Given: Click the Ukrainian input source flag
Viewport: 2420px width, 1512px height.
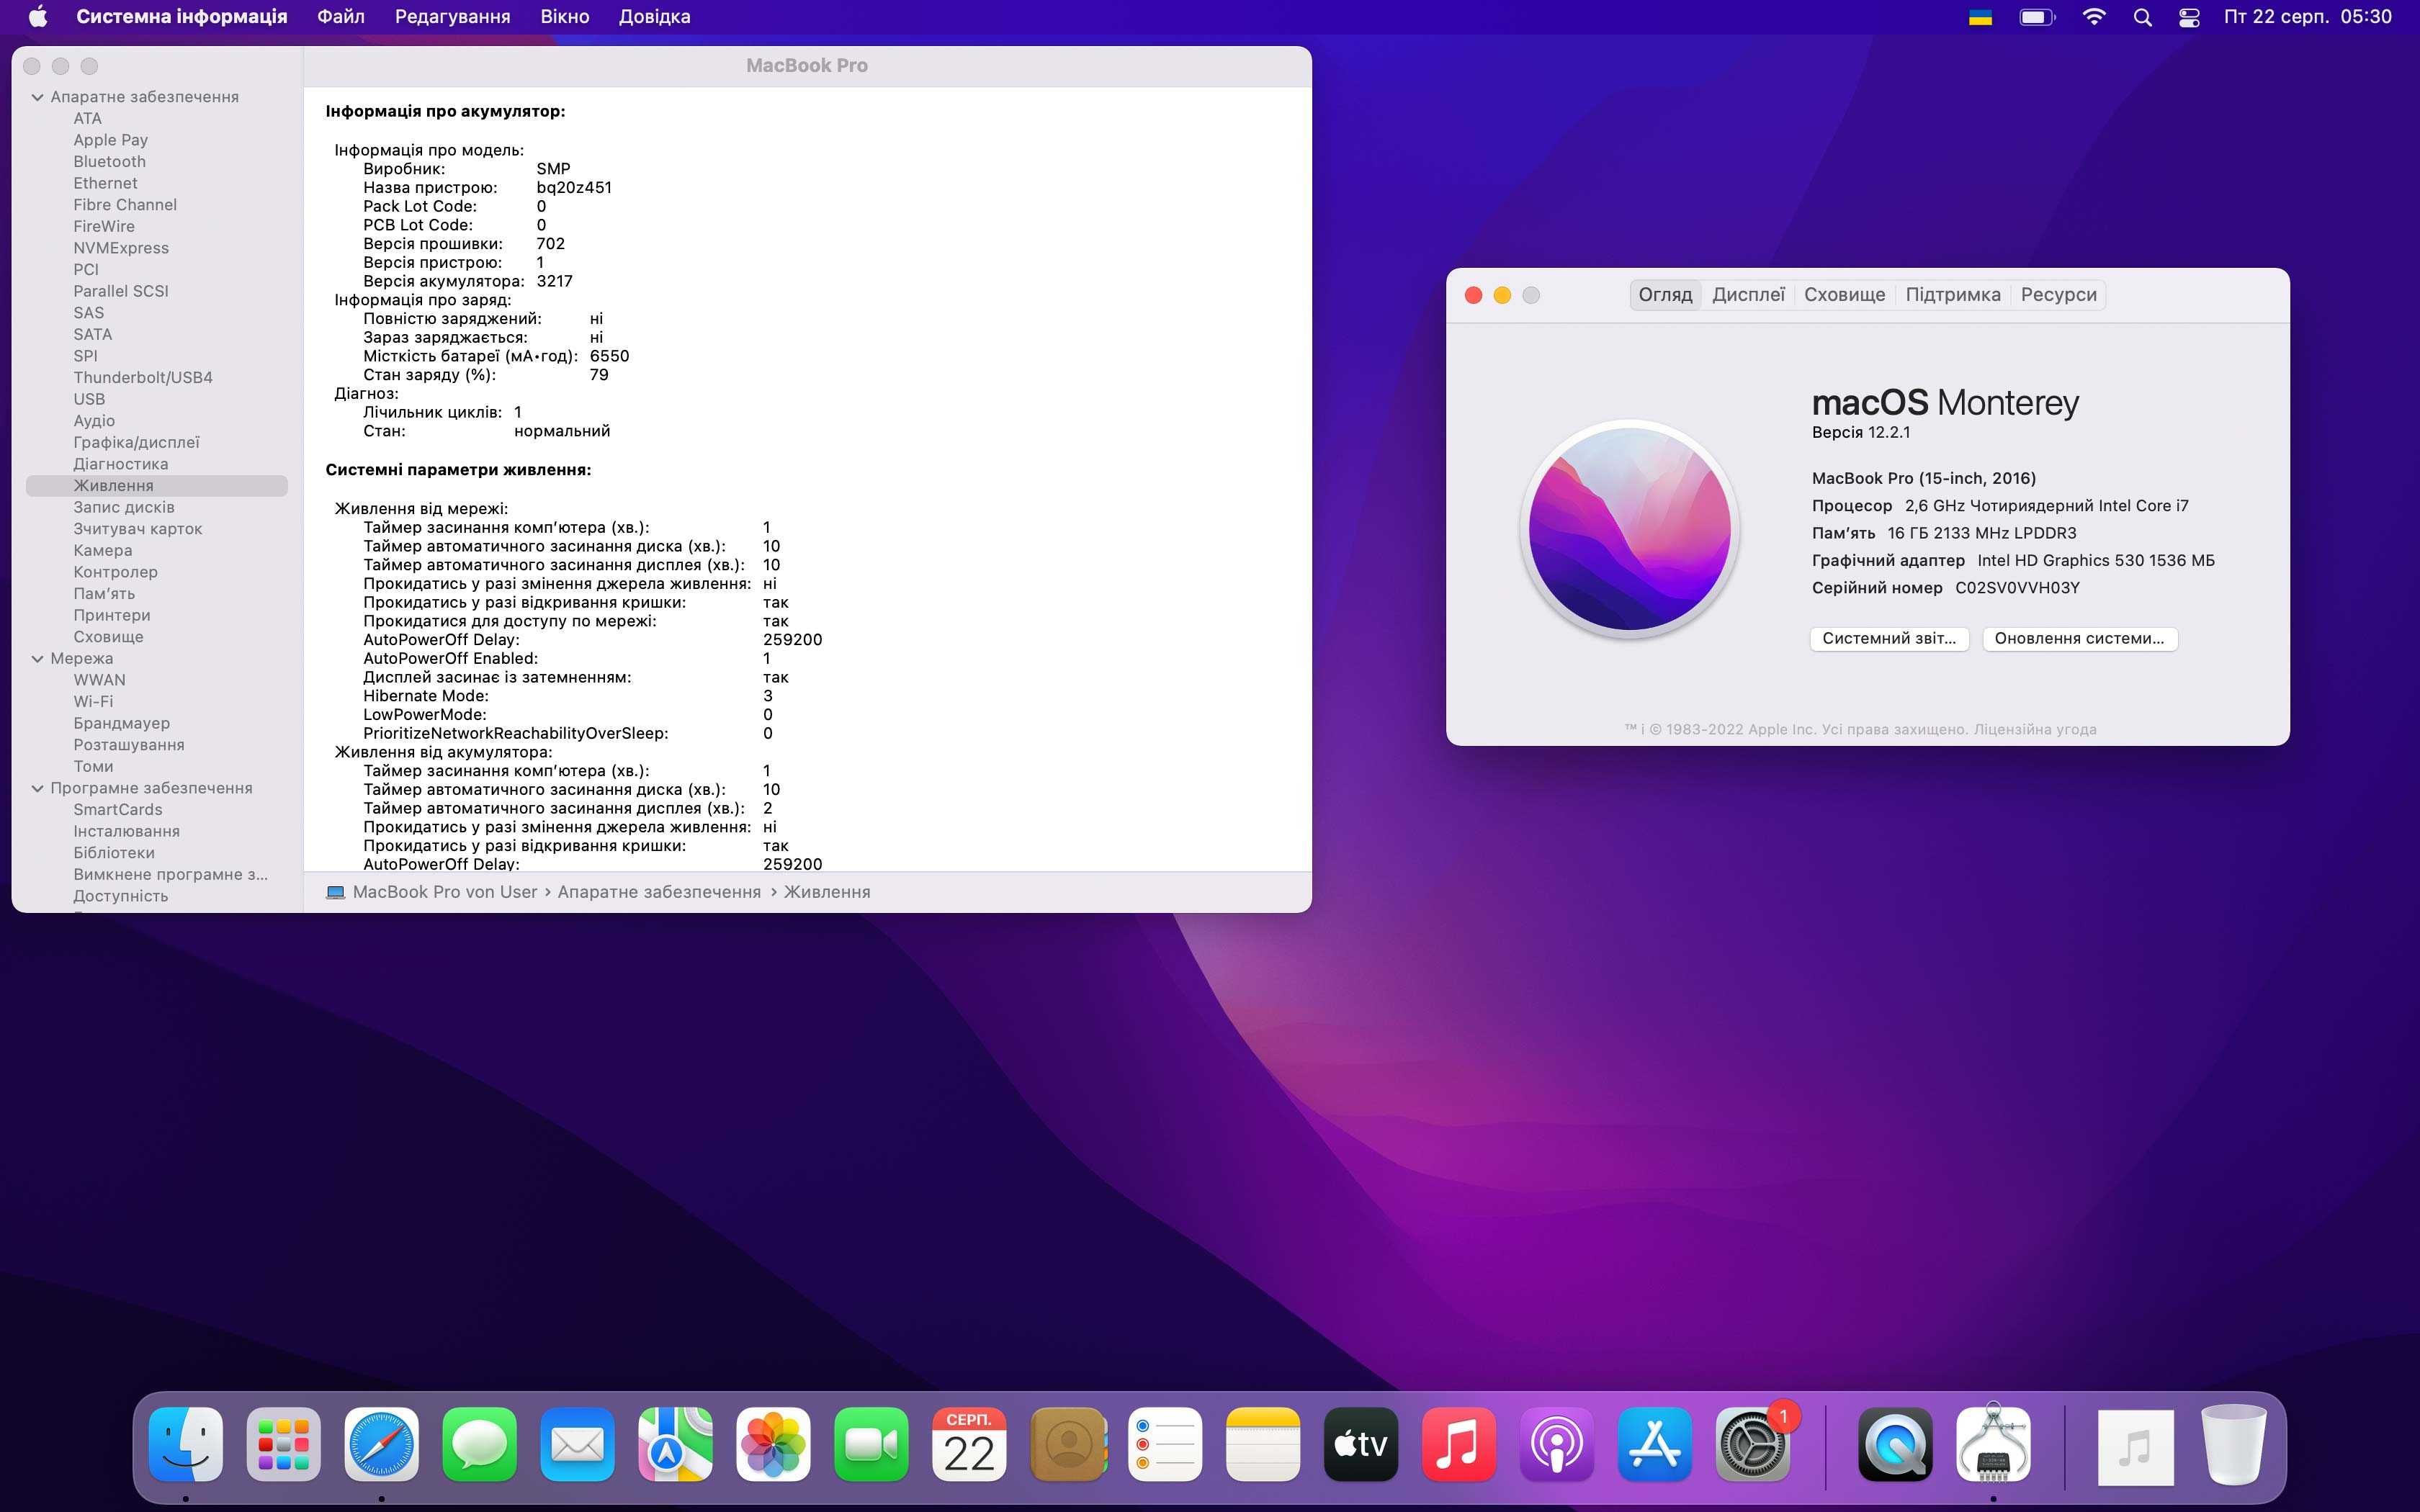Looking at the screenshot, I should click(1980, 17).
